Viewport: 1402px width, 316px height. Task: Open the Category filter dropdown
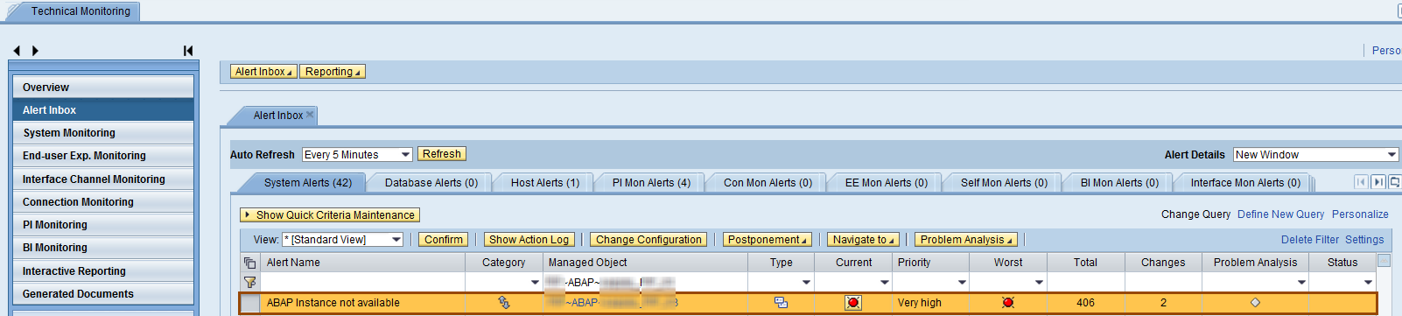(x=535, y=282)
